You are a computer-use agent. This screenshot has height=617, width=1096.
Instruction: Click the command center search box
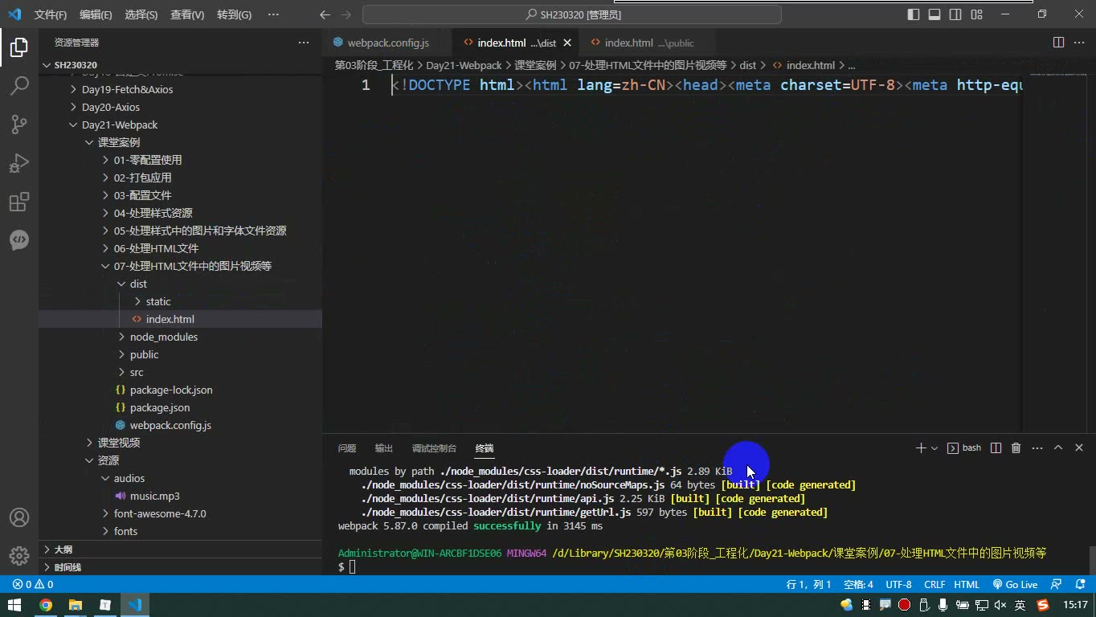(572, 14)
